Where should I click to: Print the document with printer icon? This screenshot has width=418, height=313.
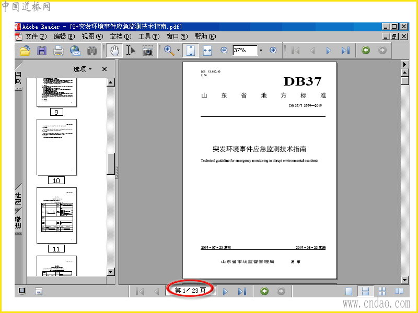click(x=59, y=50)
